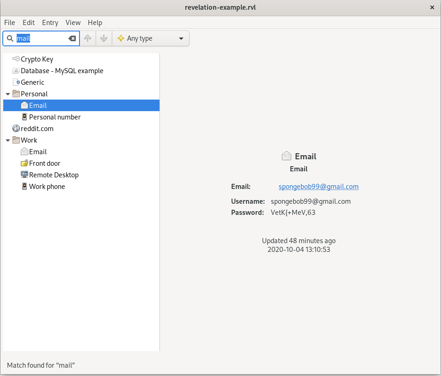This screenshot has width=441, height=376.
Task: Open the View menu
Action: [x=73, y=23]
